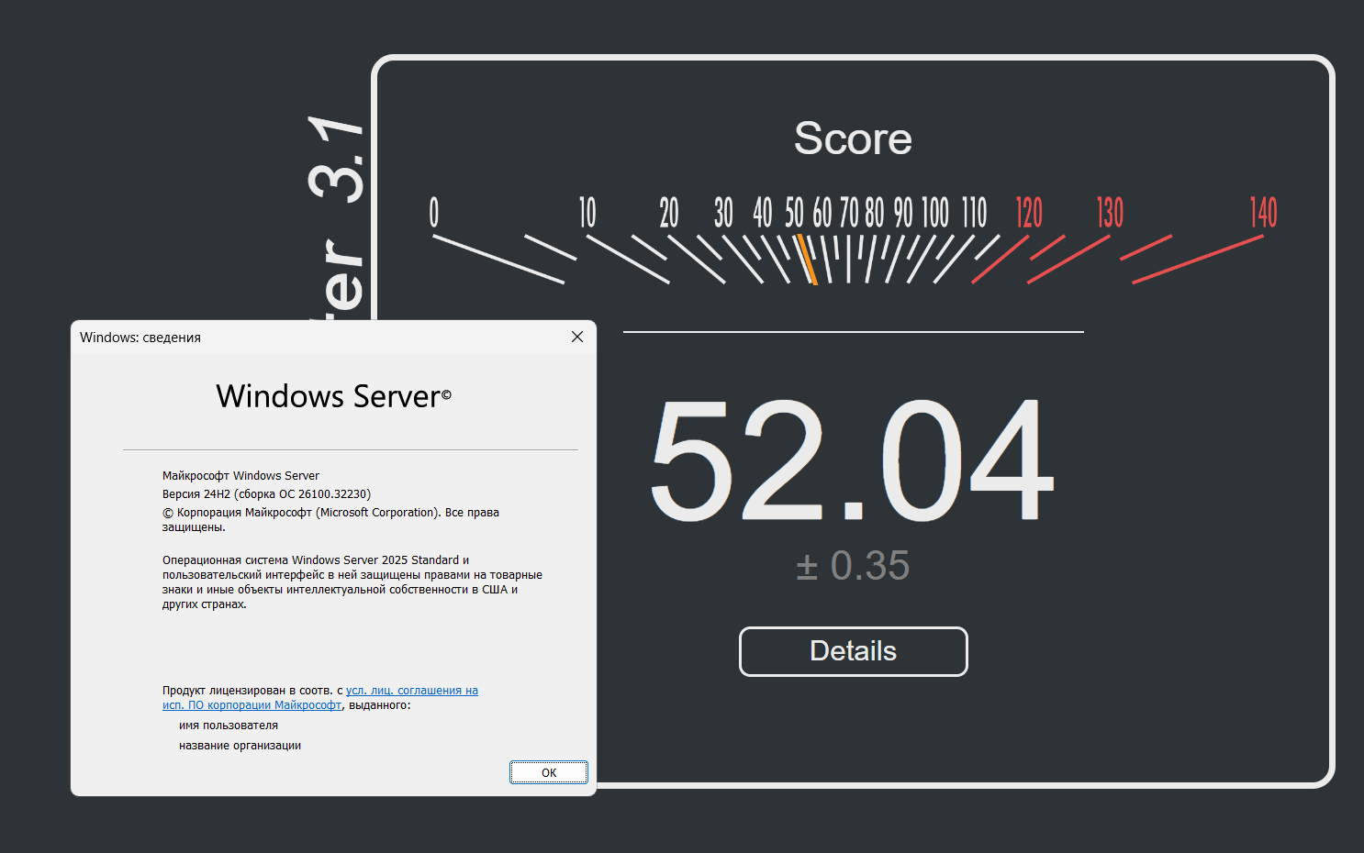Click the "Score" heading
Viewport: 1364px width, 853px height.
[x=854, y=138]
